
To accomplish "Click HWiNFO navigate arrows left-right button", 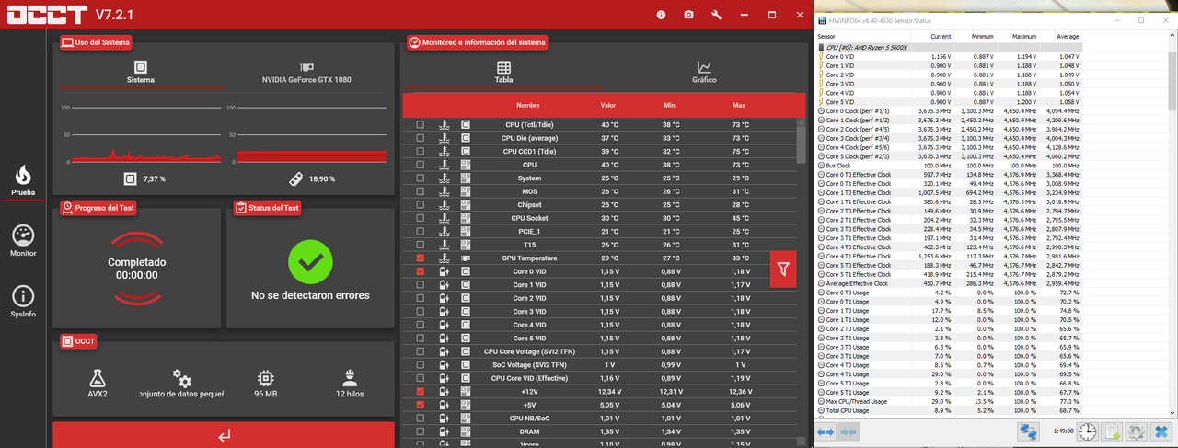I will [x=825, y=431].
